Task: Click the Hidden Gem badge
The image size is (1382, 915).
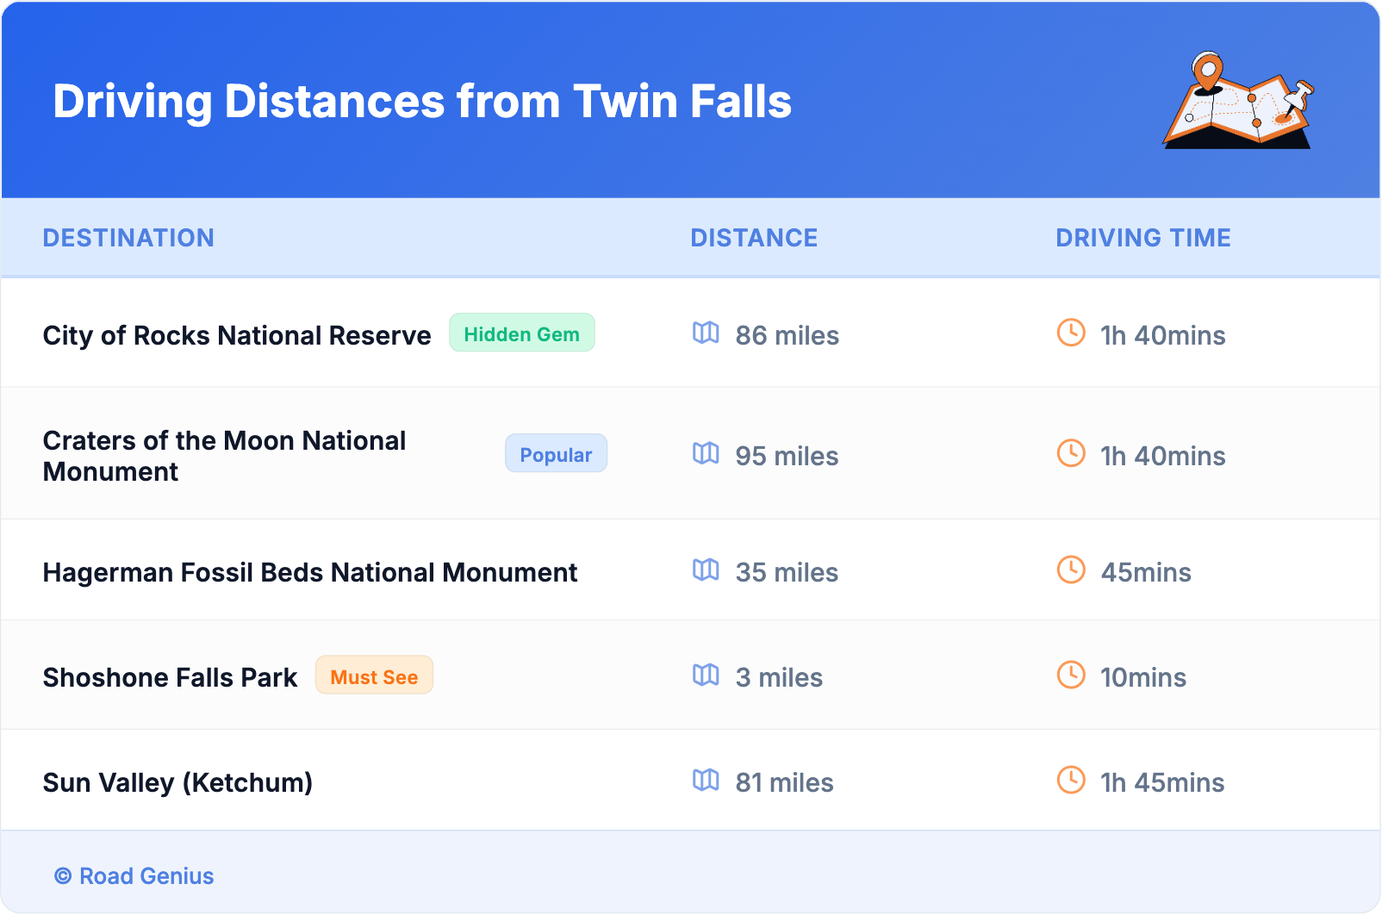Action: point(521,333)
